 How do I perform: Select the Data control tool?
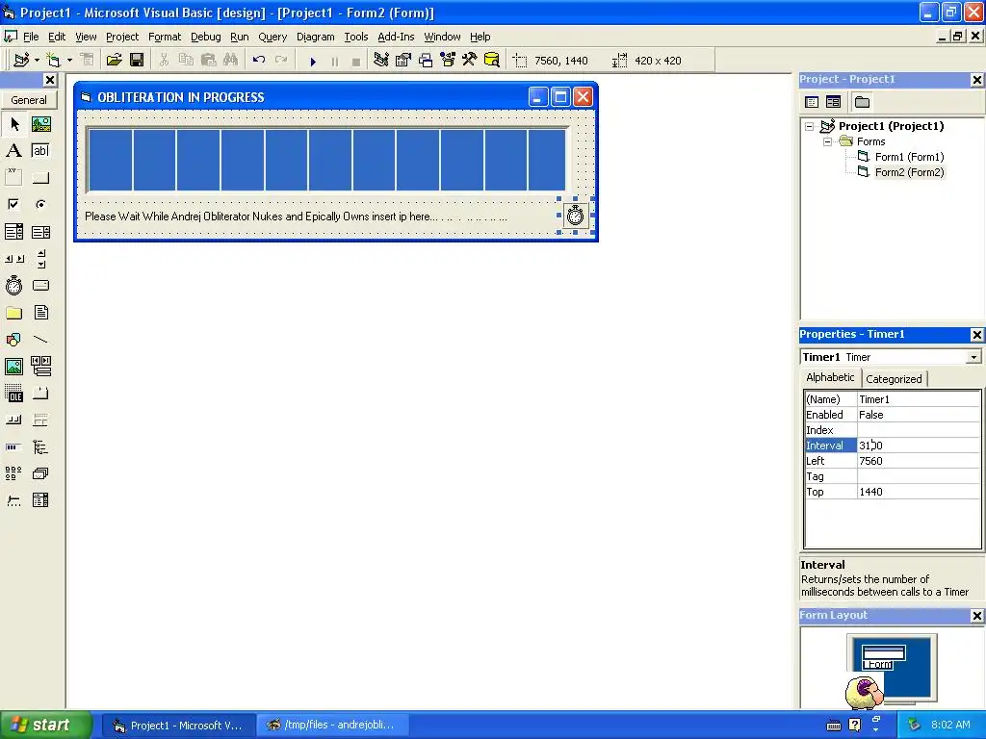pyautogui.click(x=40, y=367)
